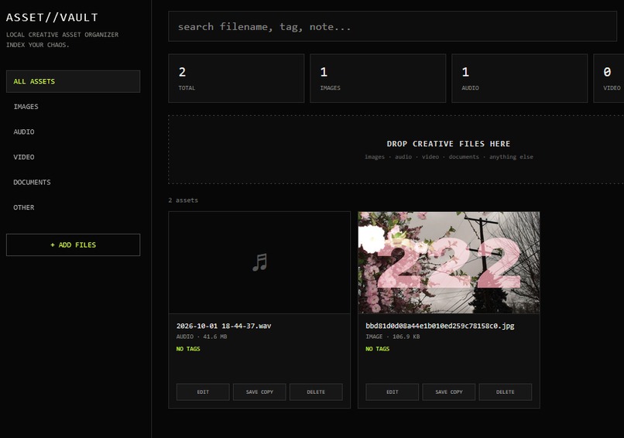The width and height of the screenshot is (624, 438).
Task: Click the AUDIO · 41.6 MB info text
Action: [202, 337]
